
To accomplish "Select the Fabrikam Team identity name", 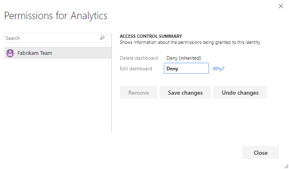I will pos(35,53).
